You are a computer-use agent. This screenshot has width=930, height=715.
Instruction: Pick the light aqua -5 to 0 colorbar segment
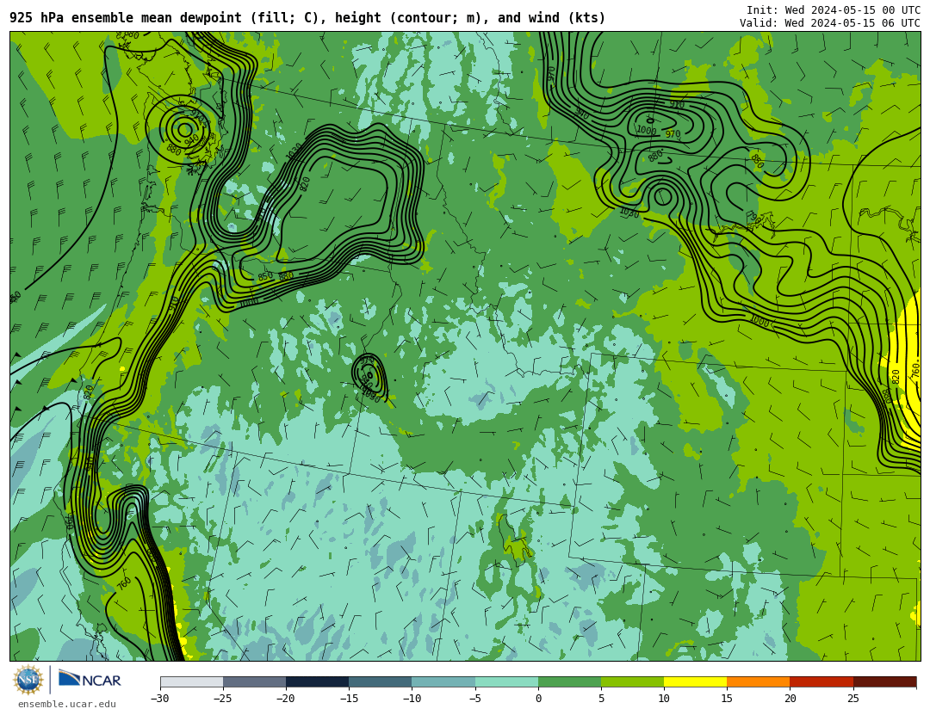coord(506,681)
